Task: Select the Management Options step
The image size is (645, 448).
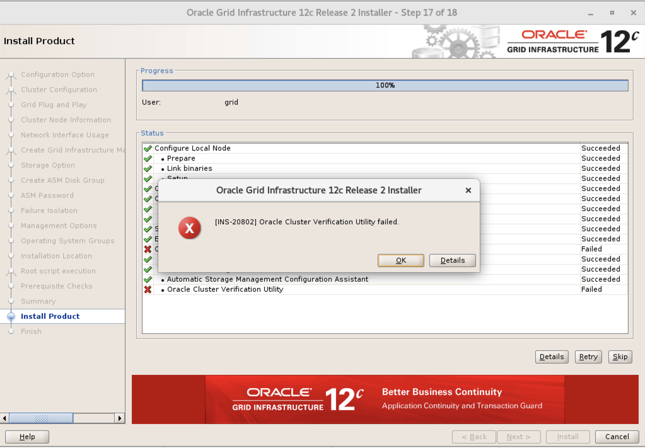Action: [x=59, y=226]
